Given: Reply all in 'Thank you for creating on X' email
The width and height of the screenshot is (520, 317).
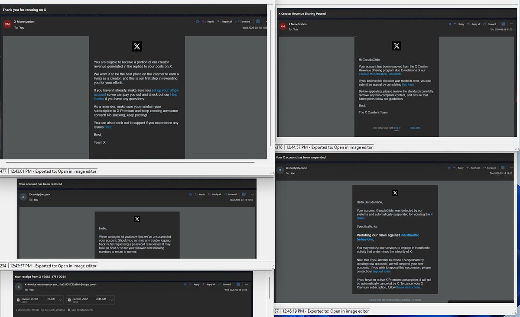Looking at the screenshot, I should (224, 21).
